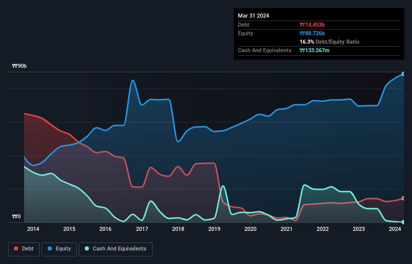Viewport: 412px width, 264px height.
Task: Select the teal Cash endpoint marker
Action: coord(403,222)
